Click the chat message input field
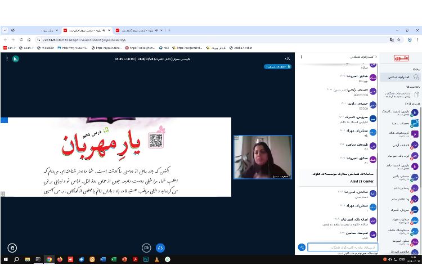The width and height of the screenshot is (422, 270). (x=343, y=247)
